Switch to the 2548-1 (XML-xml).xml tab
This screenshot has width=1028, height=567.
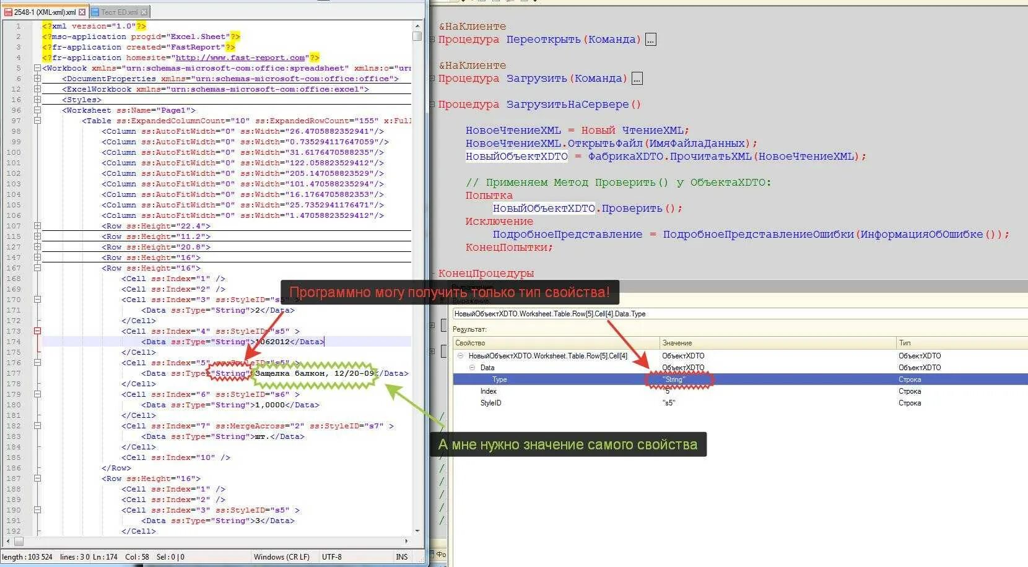click(x=45, y=12)
